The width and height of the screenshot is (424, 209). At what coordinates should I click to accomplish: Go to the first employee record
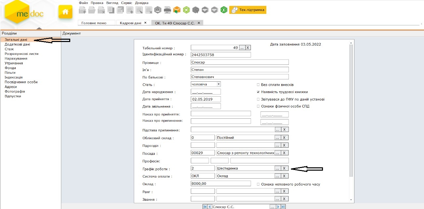[x=205, y=207]
